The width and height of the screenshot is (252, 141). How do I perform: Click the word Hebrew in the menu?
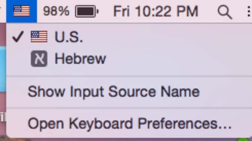pos(80,59)
